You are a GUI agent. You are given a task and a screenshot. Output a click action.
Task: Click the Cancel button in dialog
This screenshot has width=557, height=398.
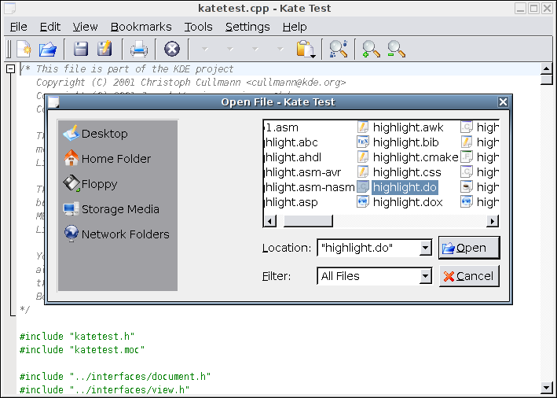coord(469,276)
